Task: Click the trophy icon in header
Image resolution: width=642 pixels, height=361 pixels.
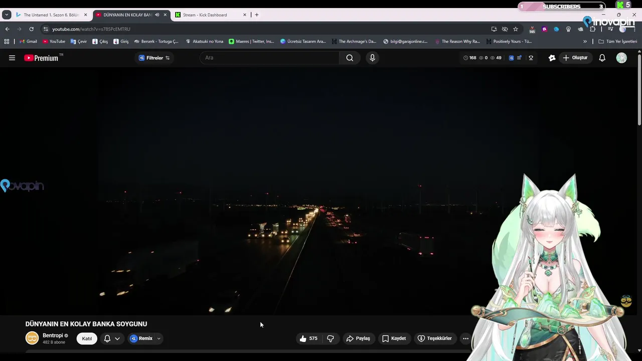Action: pyautogui.click(x=531, y=58)
